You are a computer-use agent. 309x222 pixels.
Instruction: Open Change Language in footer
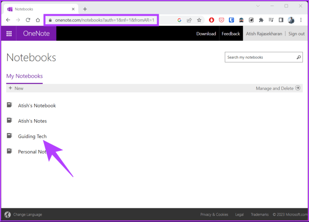[x=28, y=214]
